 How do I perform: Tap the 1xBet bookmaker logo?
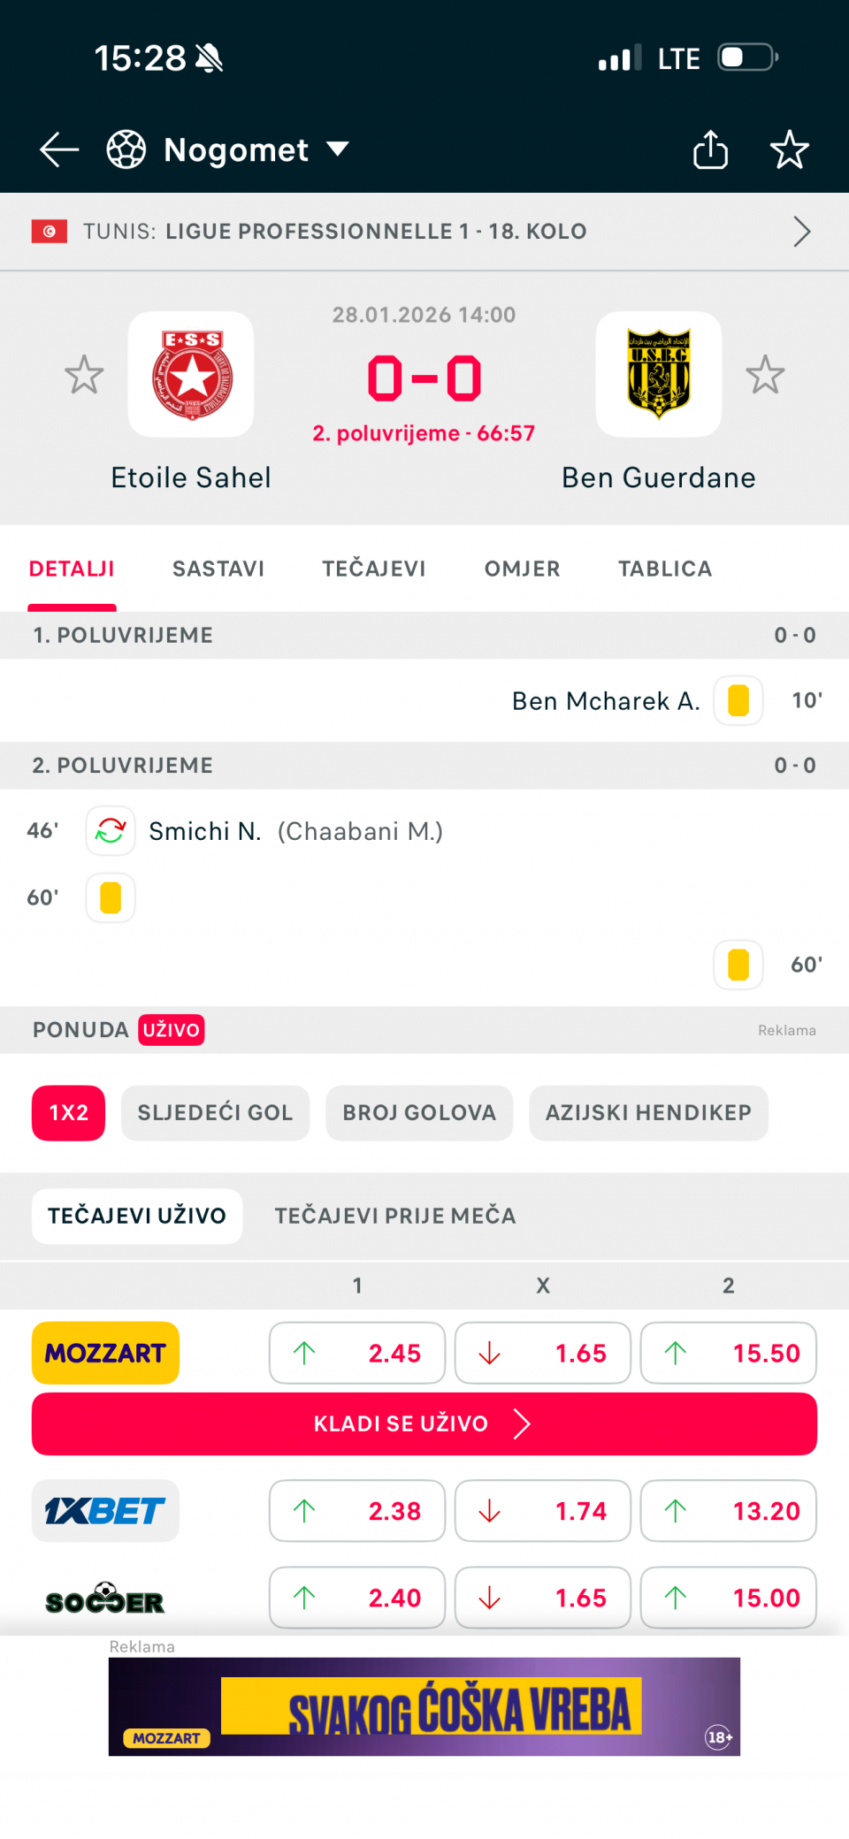(105, 1511)
